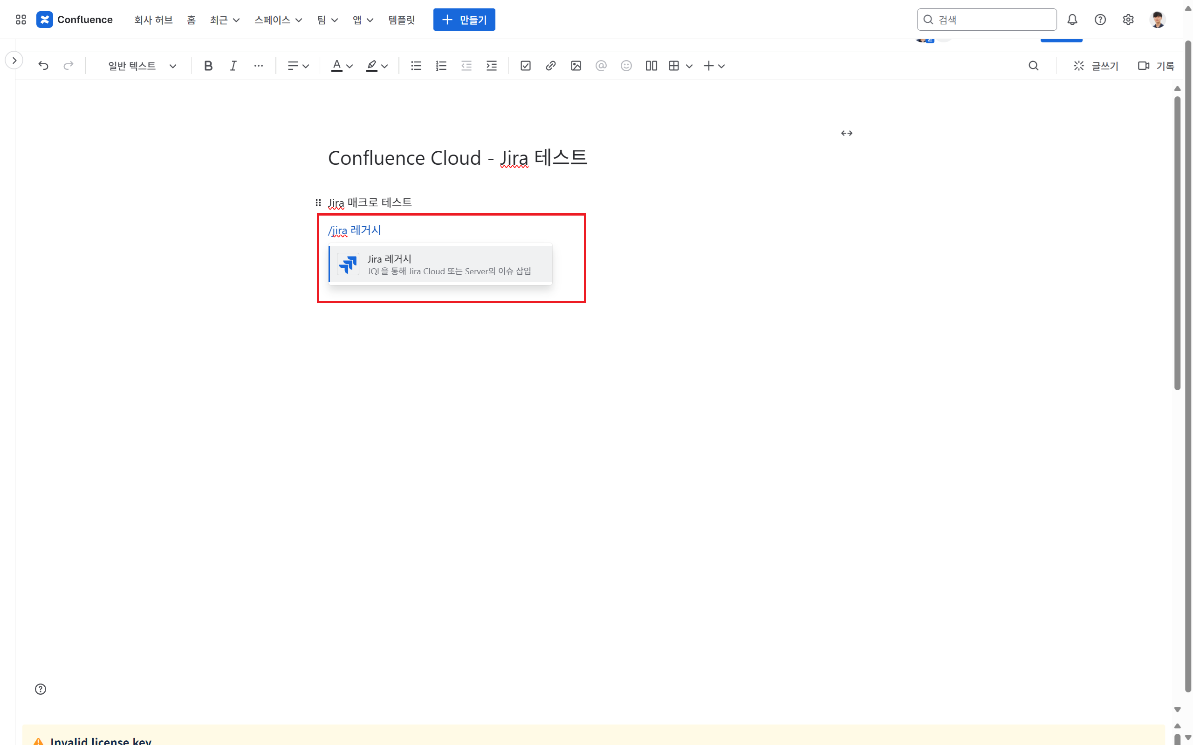Insert a column layout
The height and width of the screenshot is (745, 1193).
pos(651,66)
